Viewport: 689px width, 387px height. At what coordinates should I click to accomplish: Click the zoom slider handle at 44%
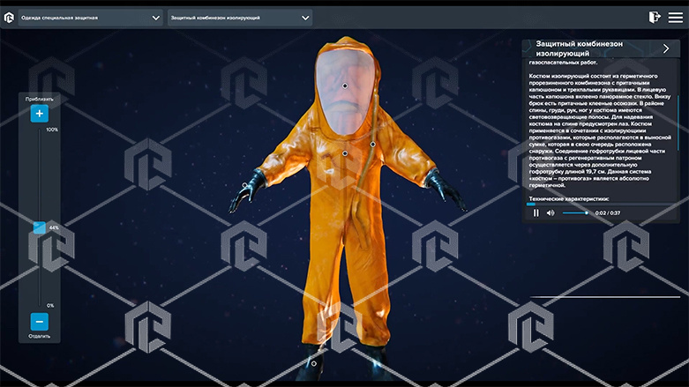pos(39,227)
